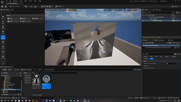Select DirectionalLightComponent in the Details tree
This screenshot has width=181, height=102.
tap(158, 48)
